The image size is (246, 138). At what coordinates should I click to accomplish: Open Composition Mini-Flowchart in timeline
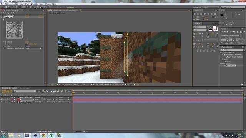click(x=39, y=92)
